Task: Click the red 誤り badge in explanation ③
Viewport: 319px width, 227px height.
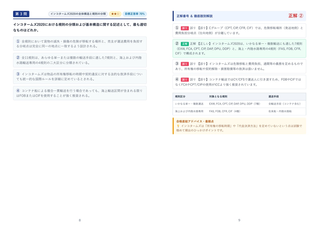Action: (x=184, y=64)
